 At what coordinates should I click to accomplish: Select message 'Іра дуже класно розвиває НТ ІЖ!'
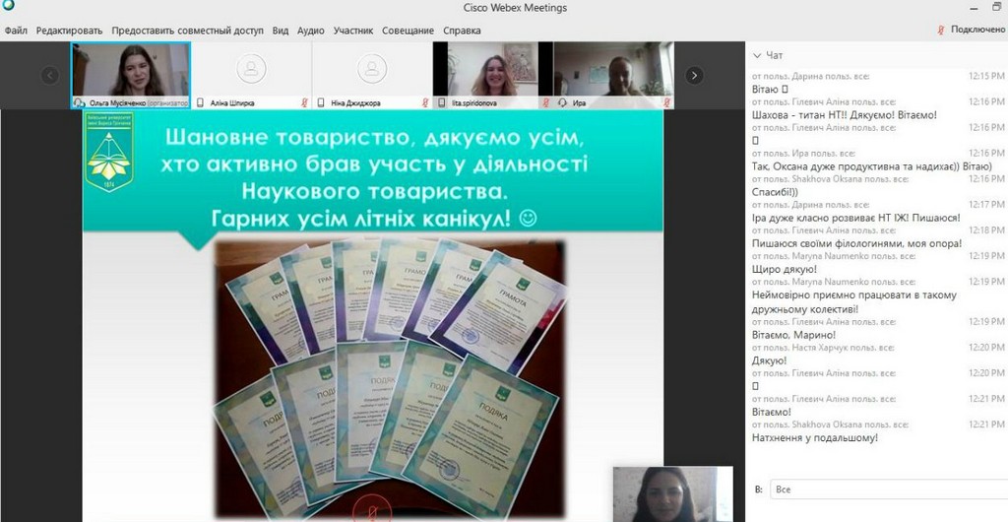point(856,218)
